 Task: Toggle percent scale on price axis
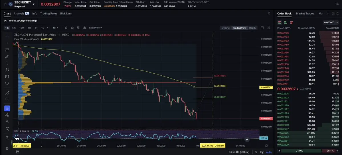pos(256,152)
